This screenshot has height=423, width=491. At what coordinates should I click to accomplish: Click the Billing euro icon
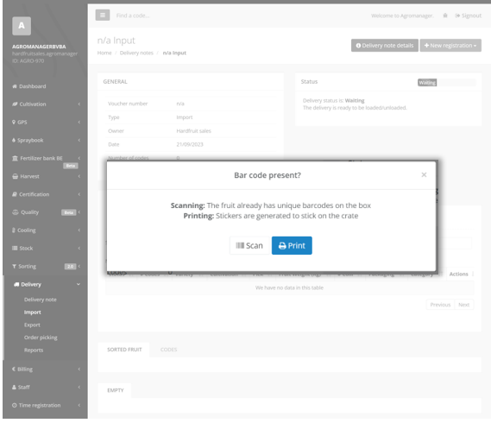click(14, 369)
